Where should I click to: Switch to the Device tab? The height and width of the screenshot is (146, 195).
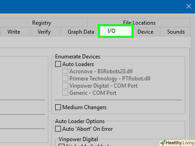145,32
